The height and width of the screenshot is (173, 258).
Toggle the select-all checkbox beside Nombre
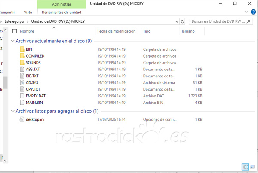tap(15, 31)
